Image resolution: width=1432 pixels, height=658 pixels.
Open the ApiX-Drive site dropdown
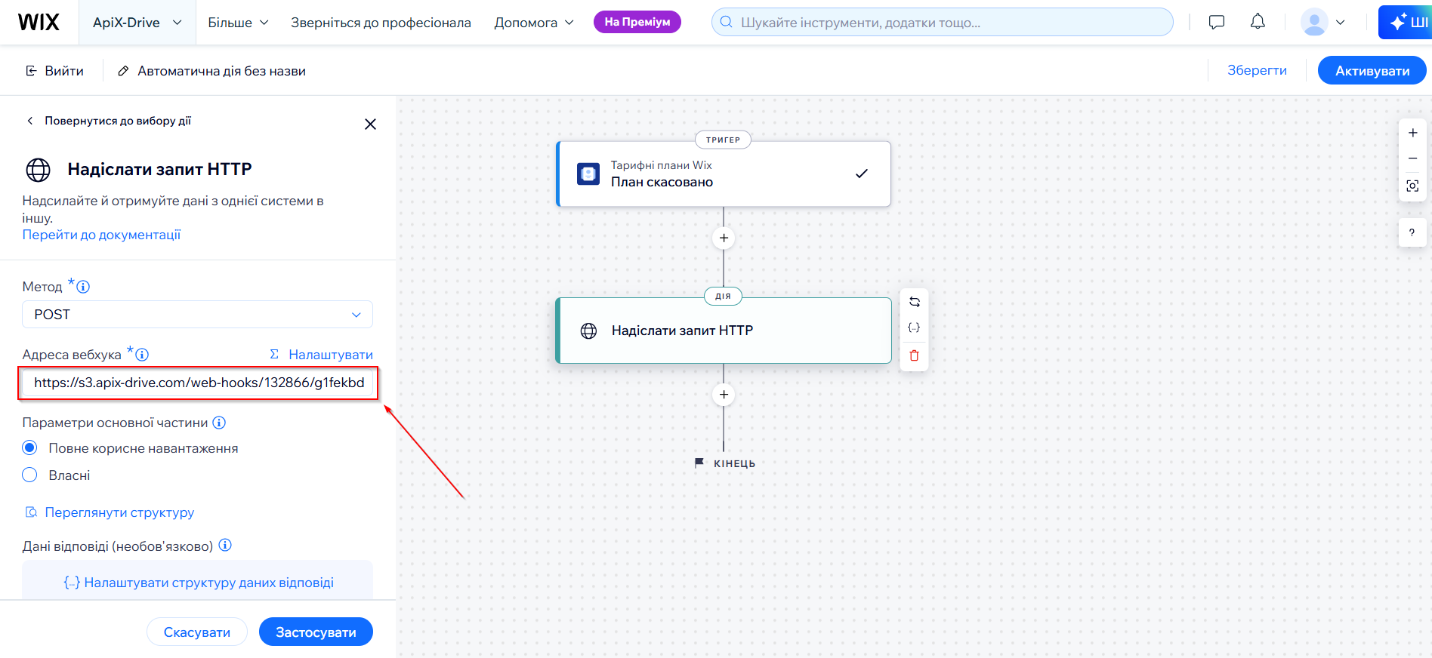coord(137,23)
